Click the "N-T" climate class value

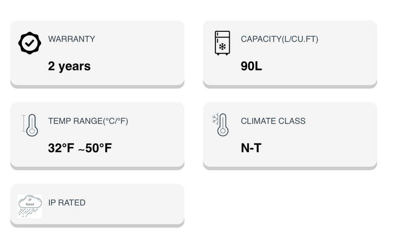(x=251, y=148)
